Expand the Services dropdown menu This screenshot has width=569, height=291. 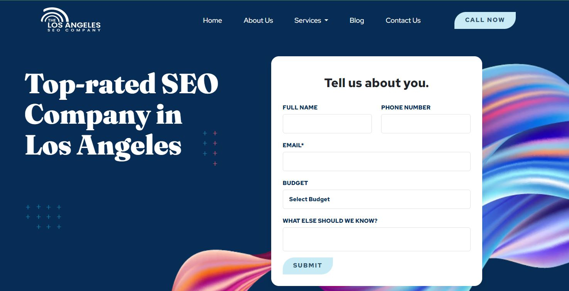(311, 20)
